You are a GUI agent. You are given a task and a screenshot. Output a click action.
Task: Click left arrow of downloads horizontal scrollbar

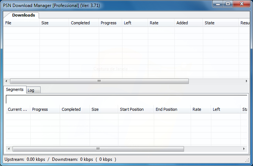coord(6,81)
